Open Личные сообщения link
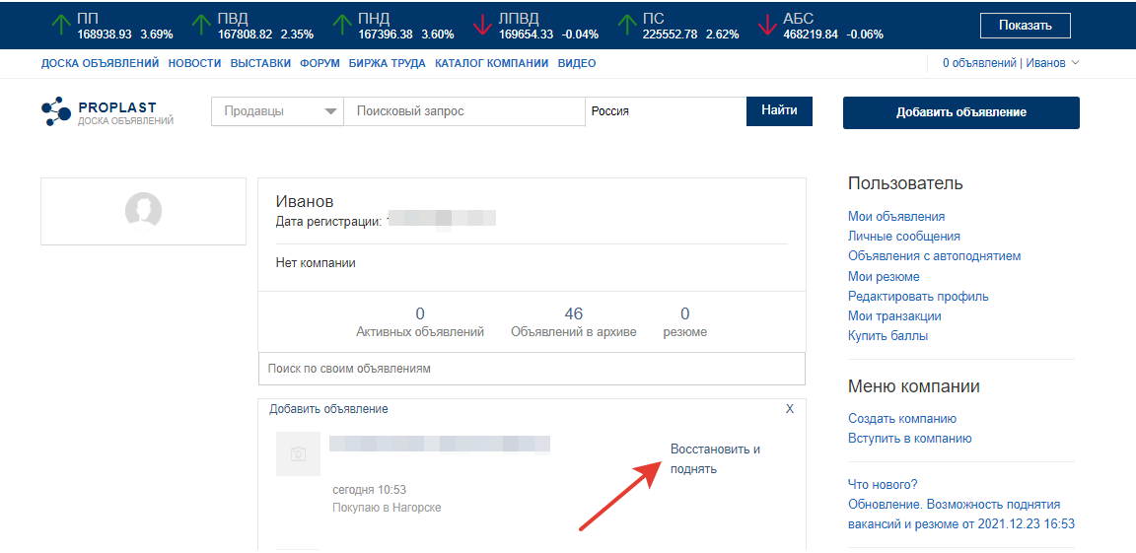The height and width of the screenshot is (553, 1136). (904, 236)
